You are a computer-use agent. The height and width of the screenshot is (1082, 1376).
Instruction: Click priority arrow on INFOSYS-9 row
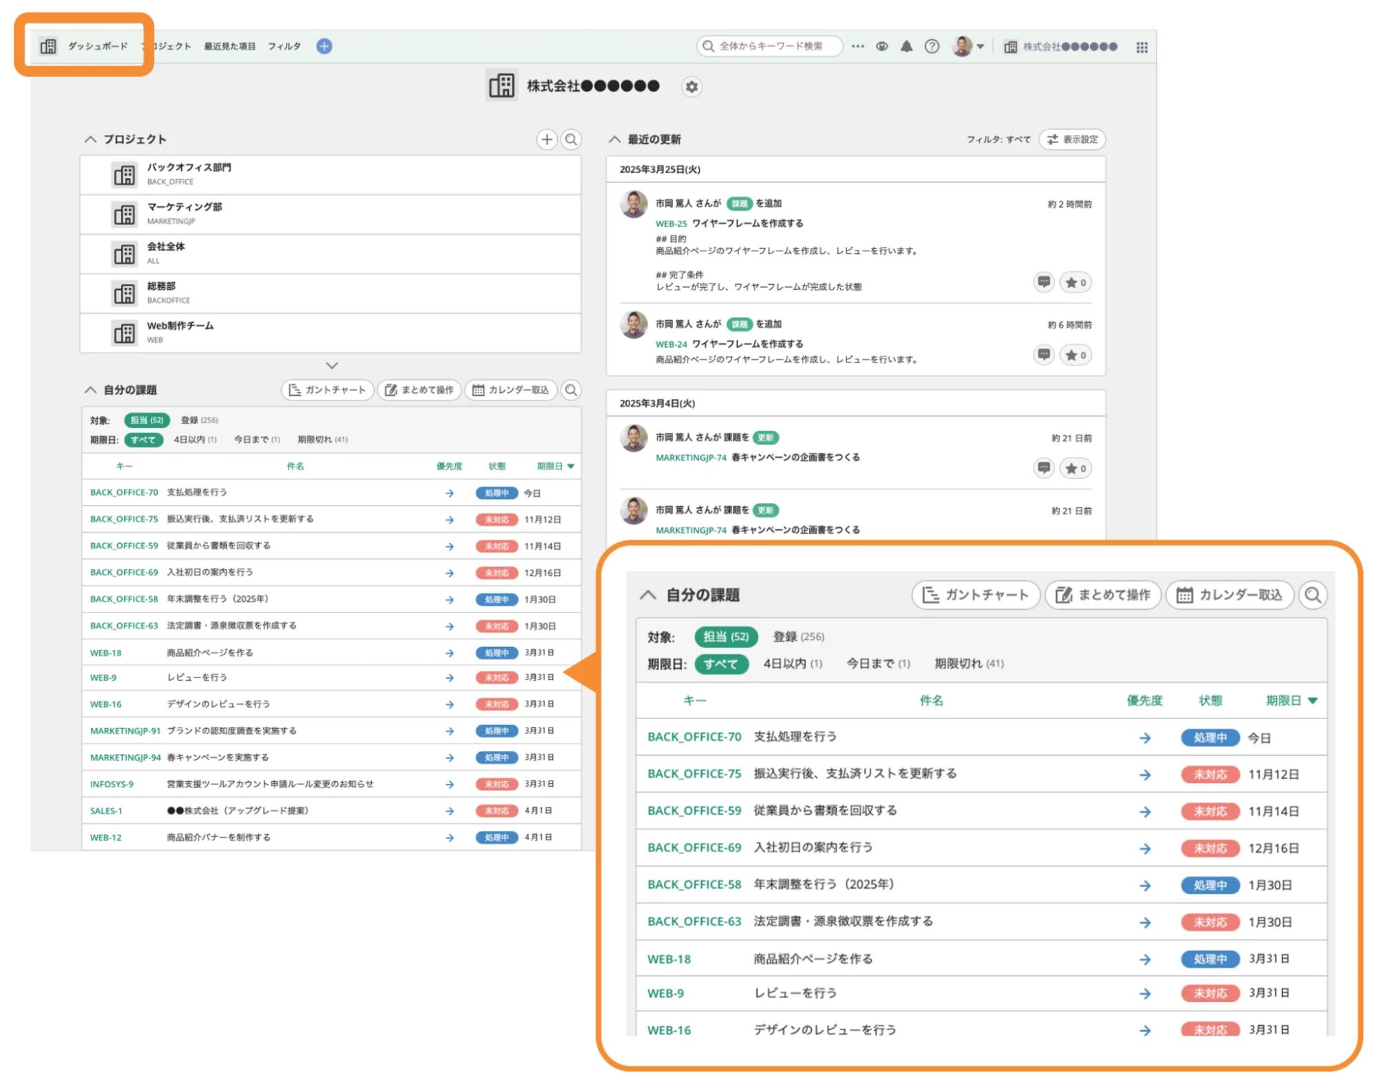[450, 785]
